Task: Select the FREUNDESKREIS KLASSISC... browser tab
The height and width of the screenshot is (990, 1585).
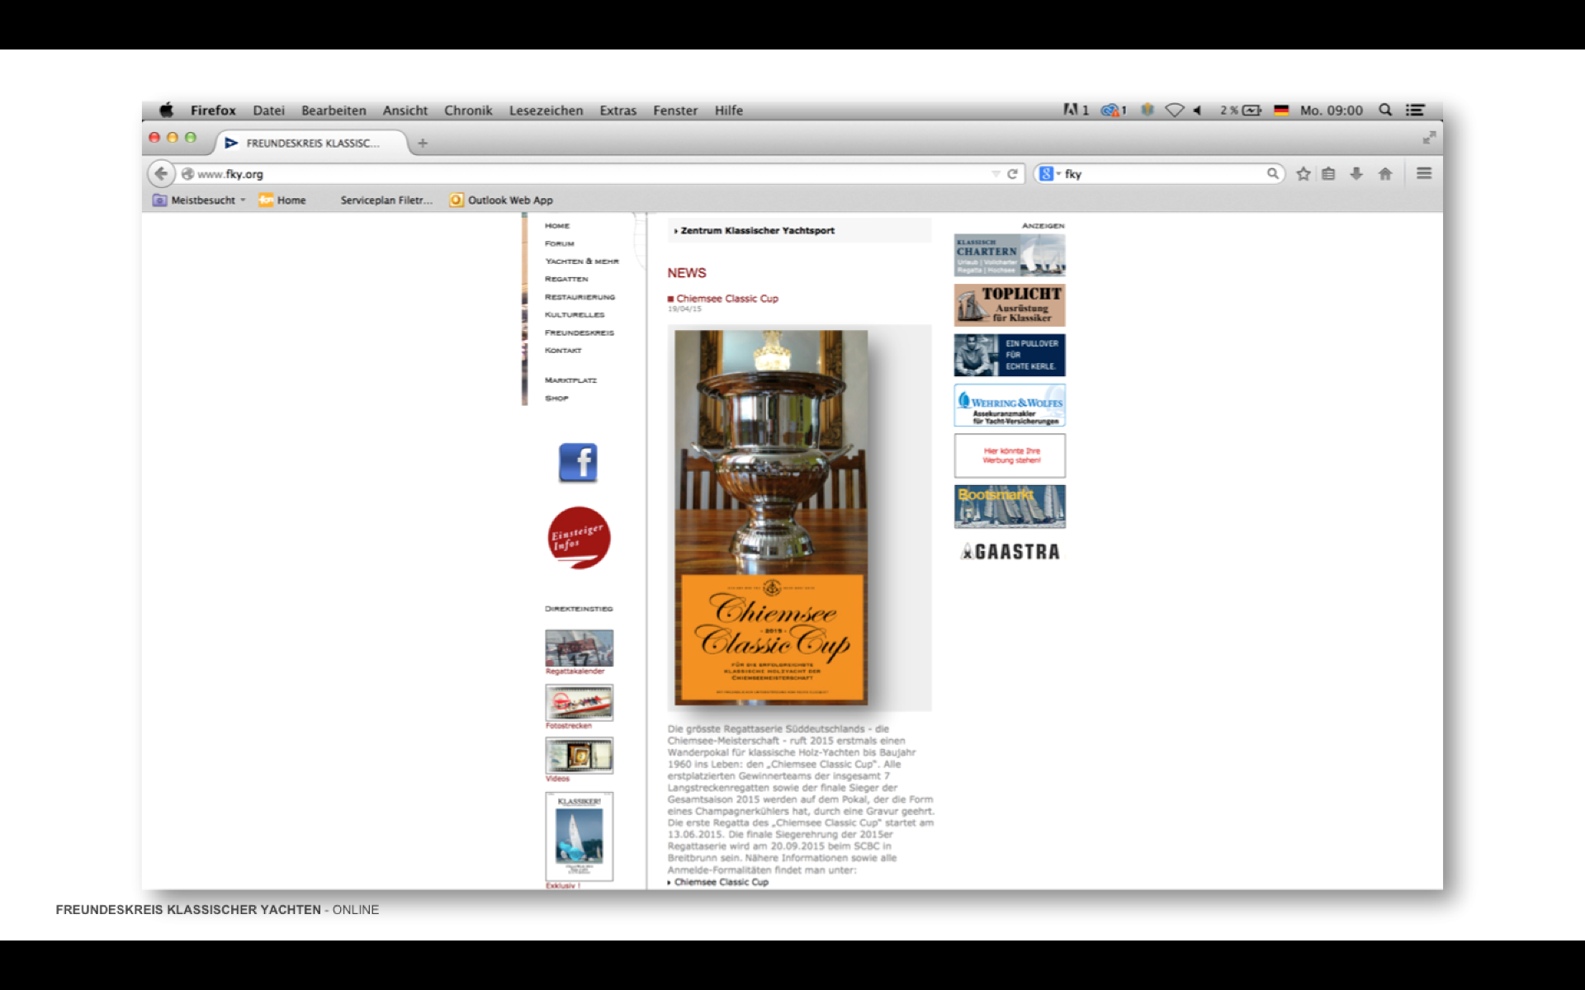Action: pos(312,143)
